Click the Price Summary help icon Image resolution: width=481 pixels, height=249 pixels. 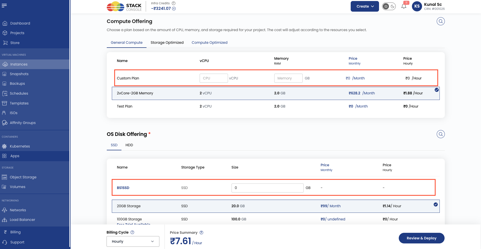coord(201,233)
